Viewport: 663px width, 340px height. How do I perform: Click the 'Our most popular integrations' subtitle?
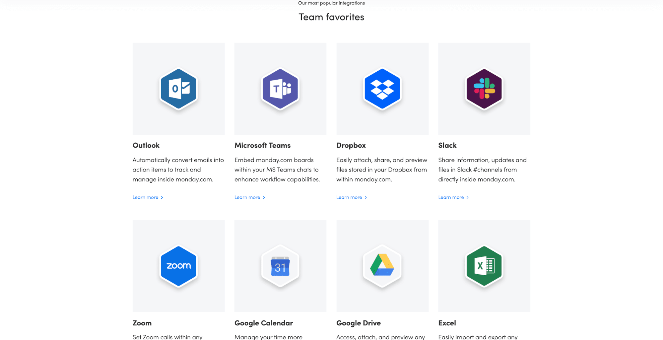[x=331, y=3]
